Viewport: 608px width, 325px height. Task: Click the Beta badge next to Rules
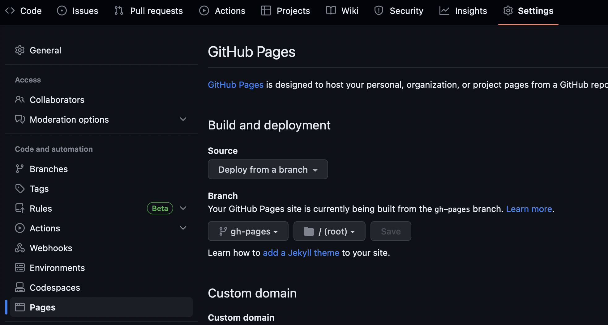(160, 208)
